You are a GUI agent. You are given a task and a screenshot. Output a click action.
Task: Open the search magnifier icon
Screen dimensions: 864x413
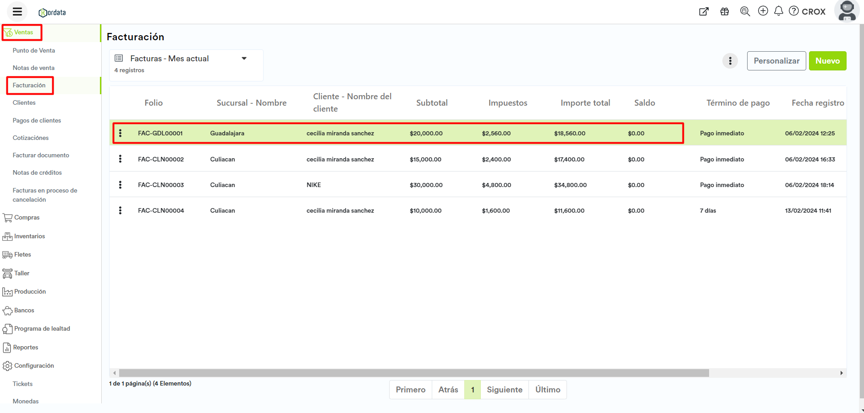coord(745,11)
